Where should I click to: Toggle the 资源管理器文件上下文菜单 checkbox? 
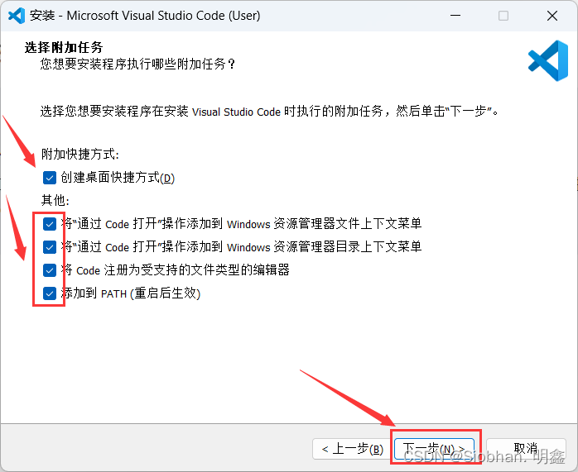[x=50, y=224]
